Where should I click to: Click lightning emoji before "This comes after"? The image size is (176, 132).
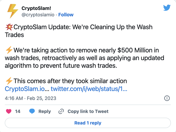pos(9,81)
